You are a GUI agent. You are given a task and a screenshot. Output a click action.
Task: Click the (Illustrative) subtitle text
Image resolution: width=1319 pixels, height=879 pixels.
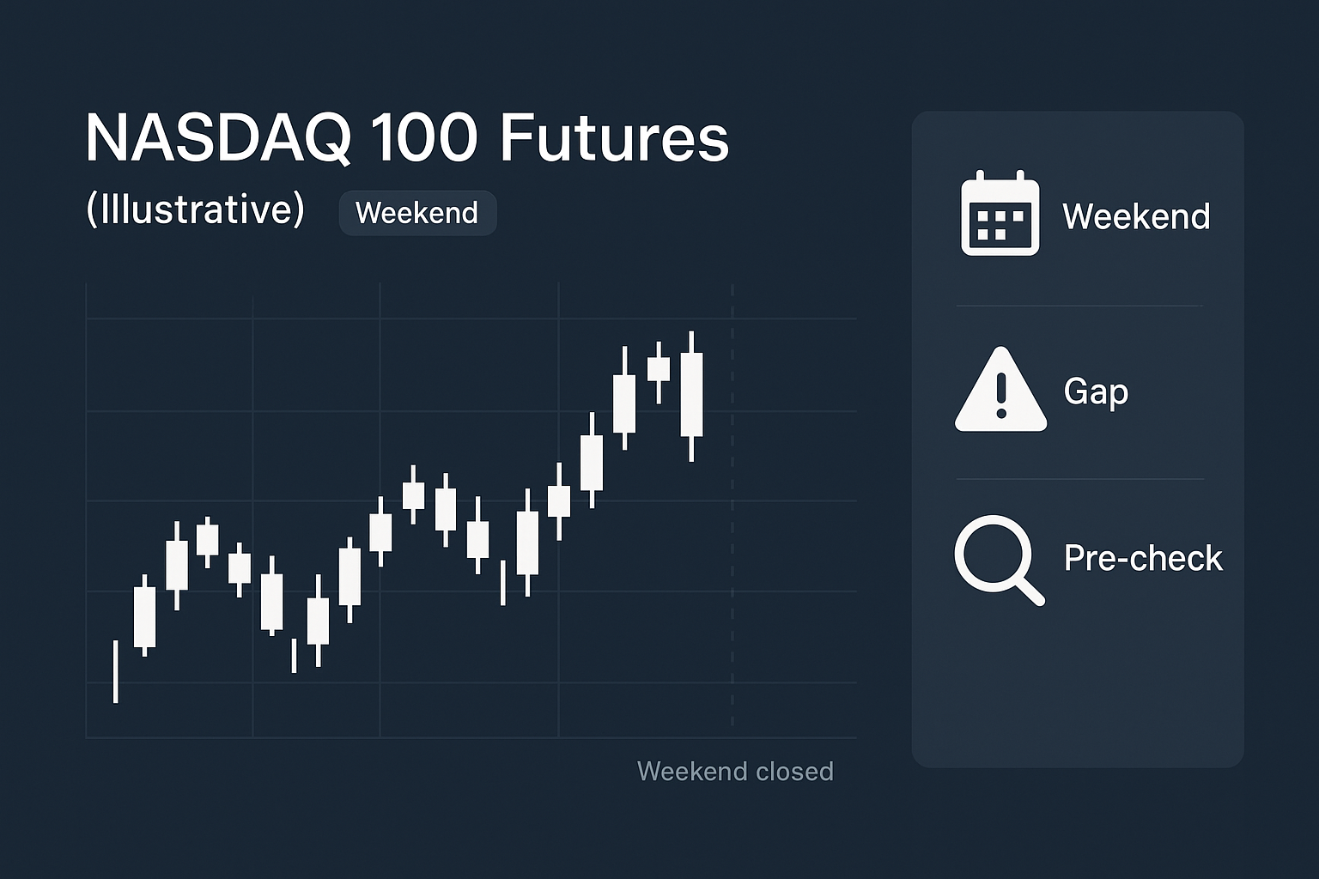[x=195, y=209]
